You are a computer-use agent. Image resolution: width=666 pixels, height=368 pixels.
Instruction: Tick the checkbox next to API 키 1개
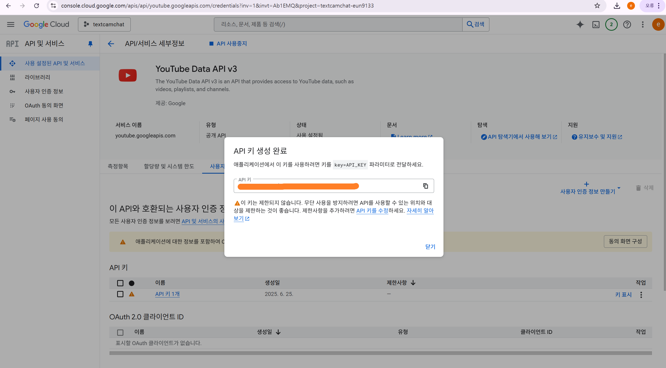pyautogui.click(x=120, y=294)
